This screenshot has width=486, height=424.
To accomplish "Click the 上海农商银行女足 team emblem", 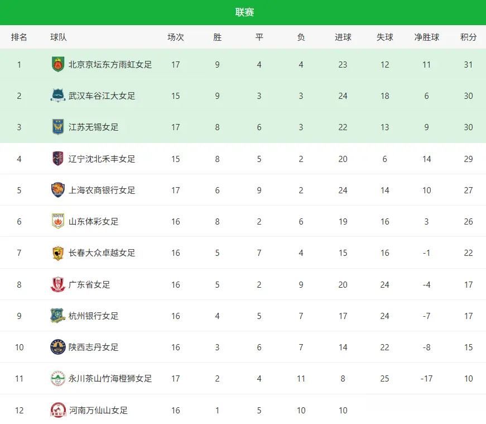I will 58,190.
